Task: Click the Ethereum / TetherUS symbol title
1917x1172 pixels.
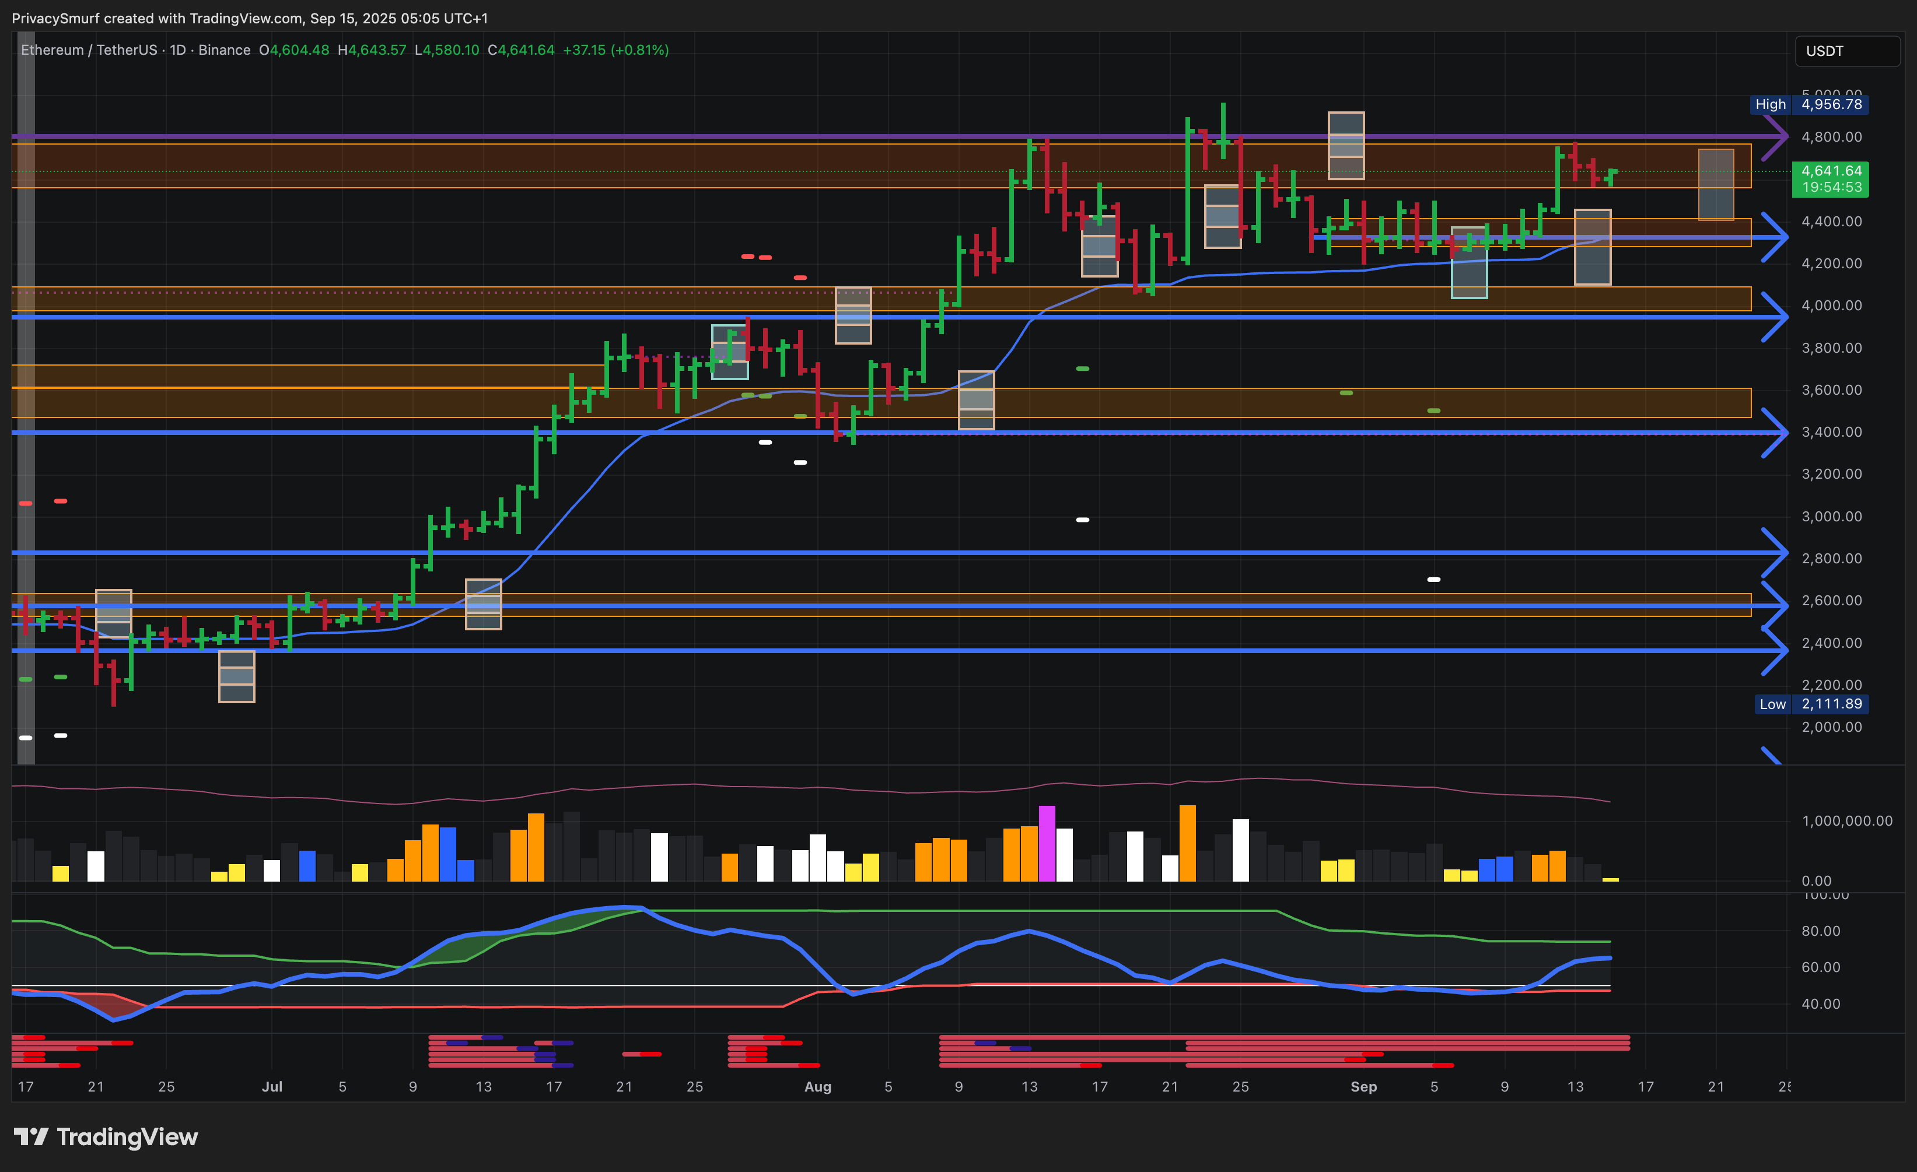Action: point(88,50)
